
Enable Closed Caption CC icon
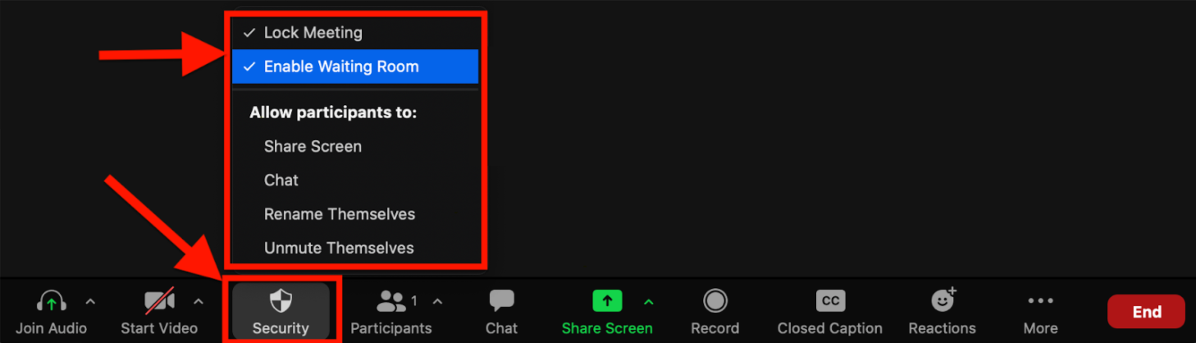click(x=830, y=301)
